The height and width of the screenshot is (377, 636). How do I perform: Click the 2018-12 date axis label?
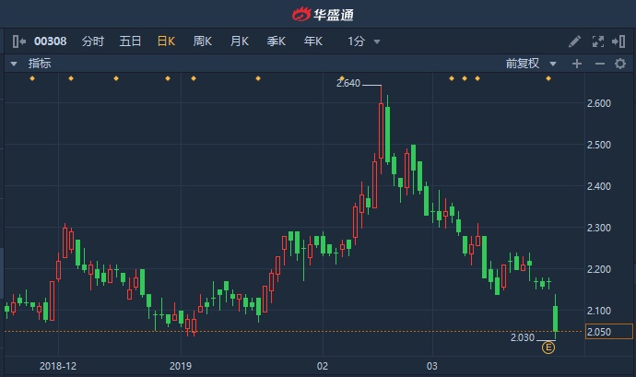coord(58,366)
